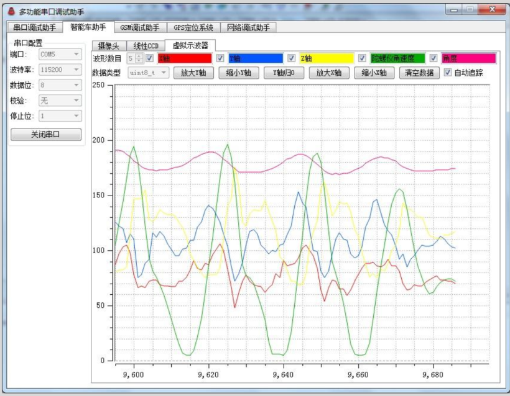This screenshot has height=396, width=510.
Task: Open the 摄像头 sub-tab
Action: pos(109,46)
